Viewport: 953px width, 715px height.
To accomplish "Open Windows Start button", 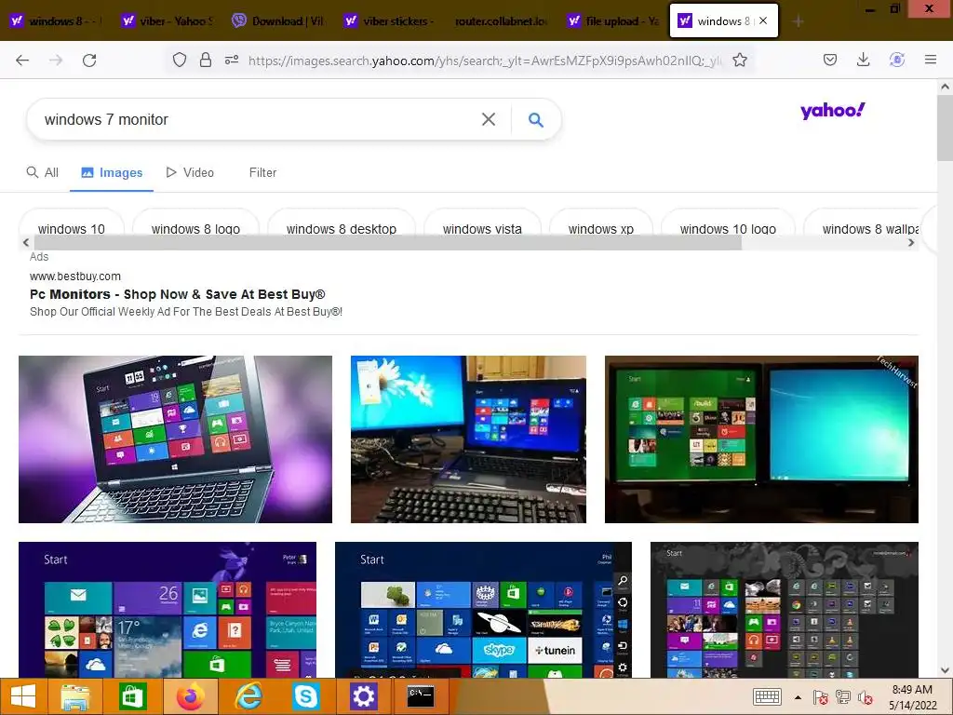I will [23, 696].
